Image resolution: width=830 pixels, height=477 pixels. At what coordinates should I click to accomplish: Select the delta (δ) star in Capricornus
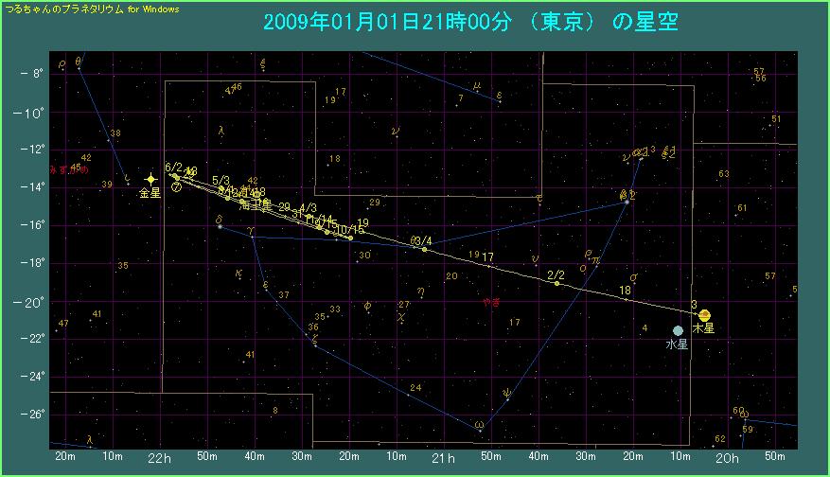pos(221,227)
